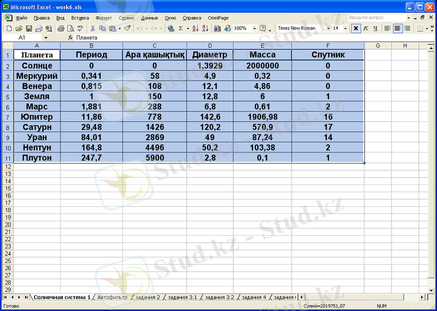
Task: Open the 100% zoom dropdown
Action: 254,28
